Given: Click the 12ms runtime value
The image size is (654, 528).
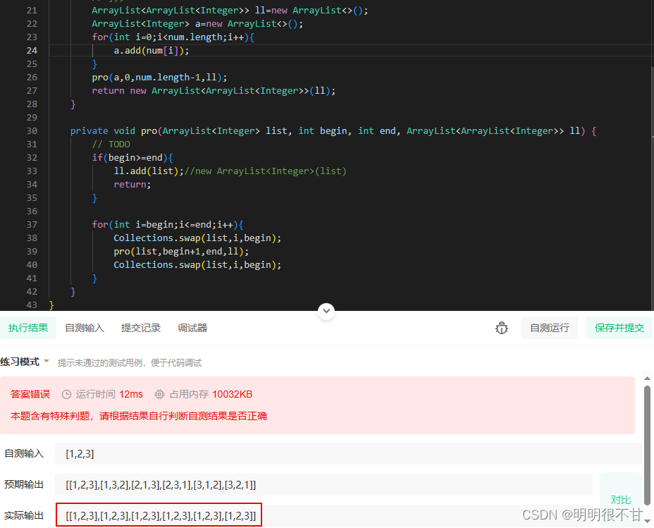Looking at the screenshot, I should 131,394.
